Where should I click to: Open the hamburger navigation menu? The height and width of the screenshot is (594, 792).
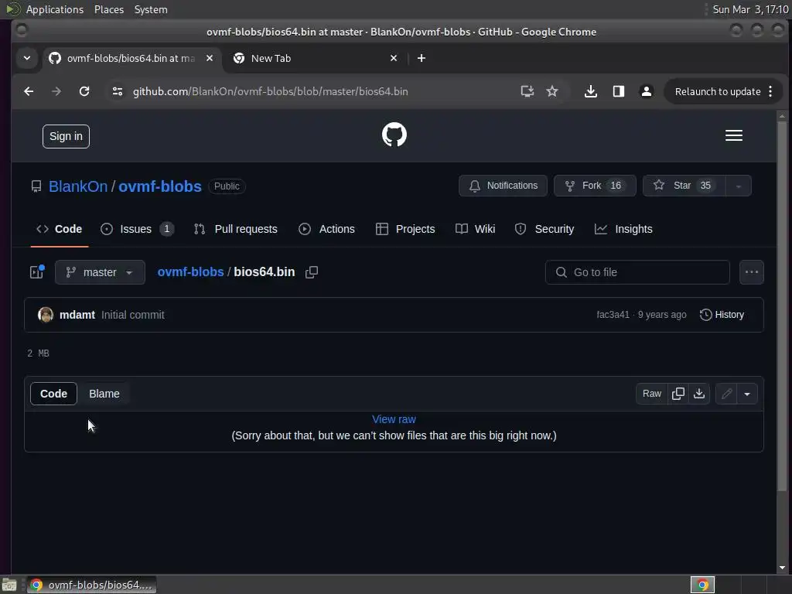pyautogui.click(x=733, y=135)
